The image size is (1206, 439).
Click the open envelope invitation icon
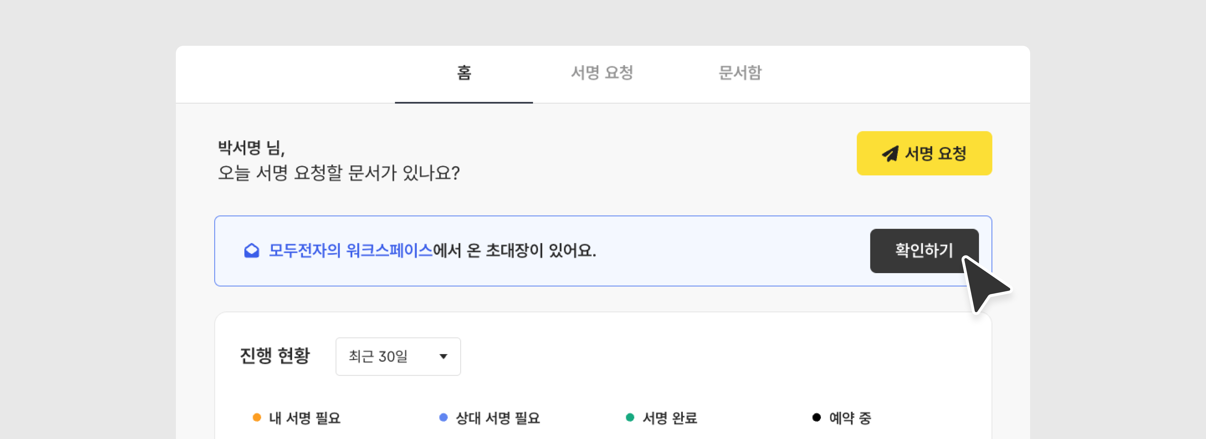point(251,251)
